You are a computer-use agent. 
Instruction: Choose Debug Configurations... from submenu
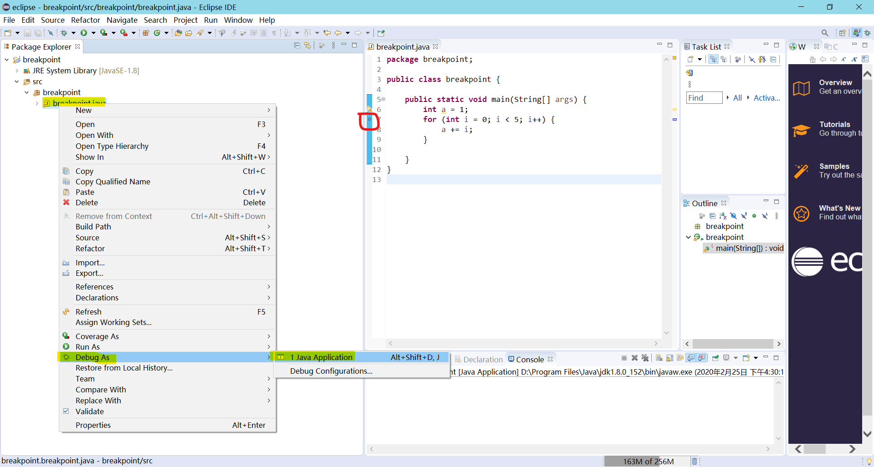pyautogui.click(x=361, y=371)
